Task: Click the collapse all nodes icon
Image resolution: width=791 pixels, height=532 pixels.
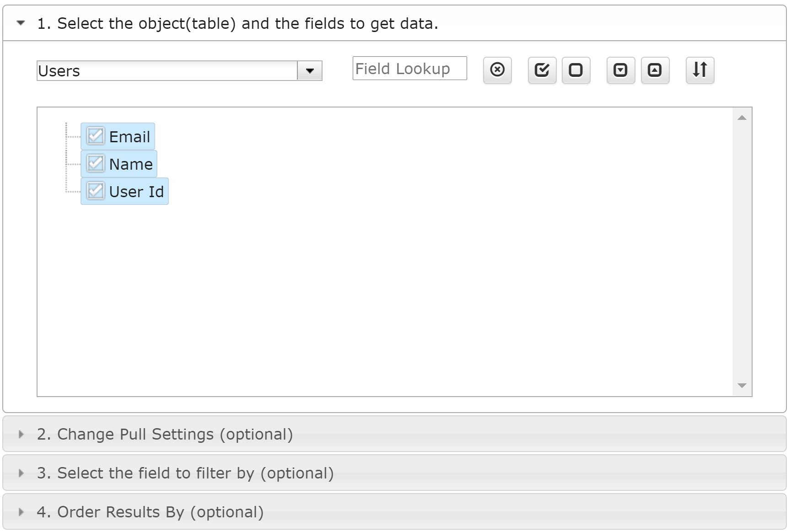Action: (x=655, y=70)
